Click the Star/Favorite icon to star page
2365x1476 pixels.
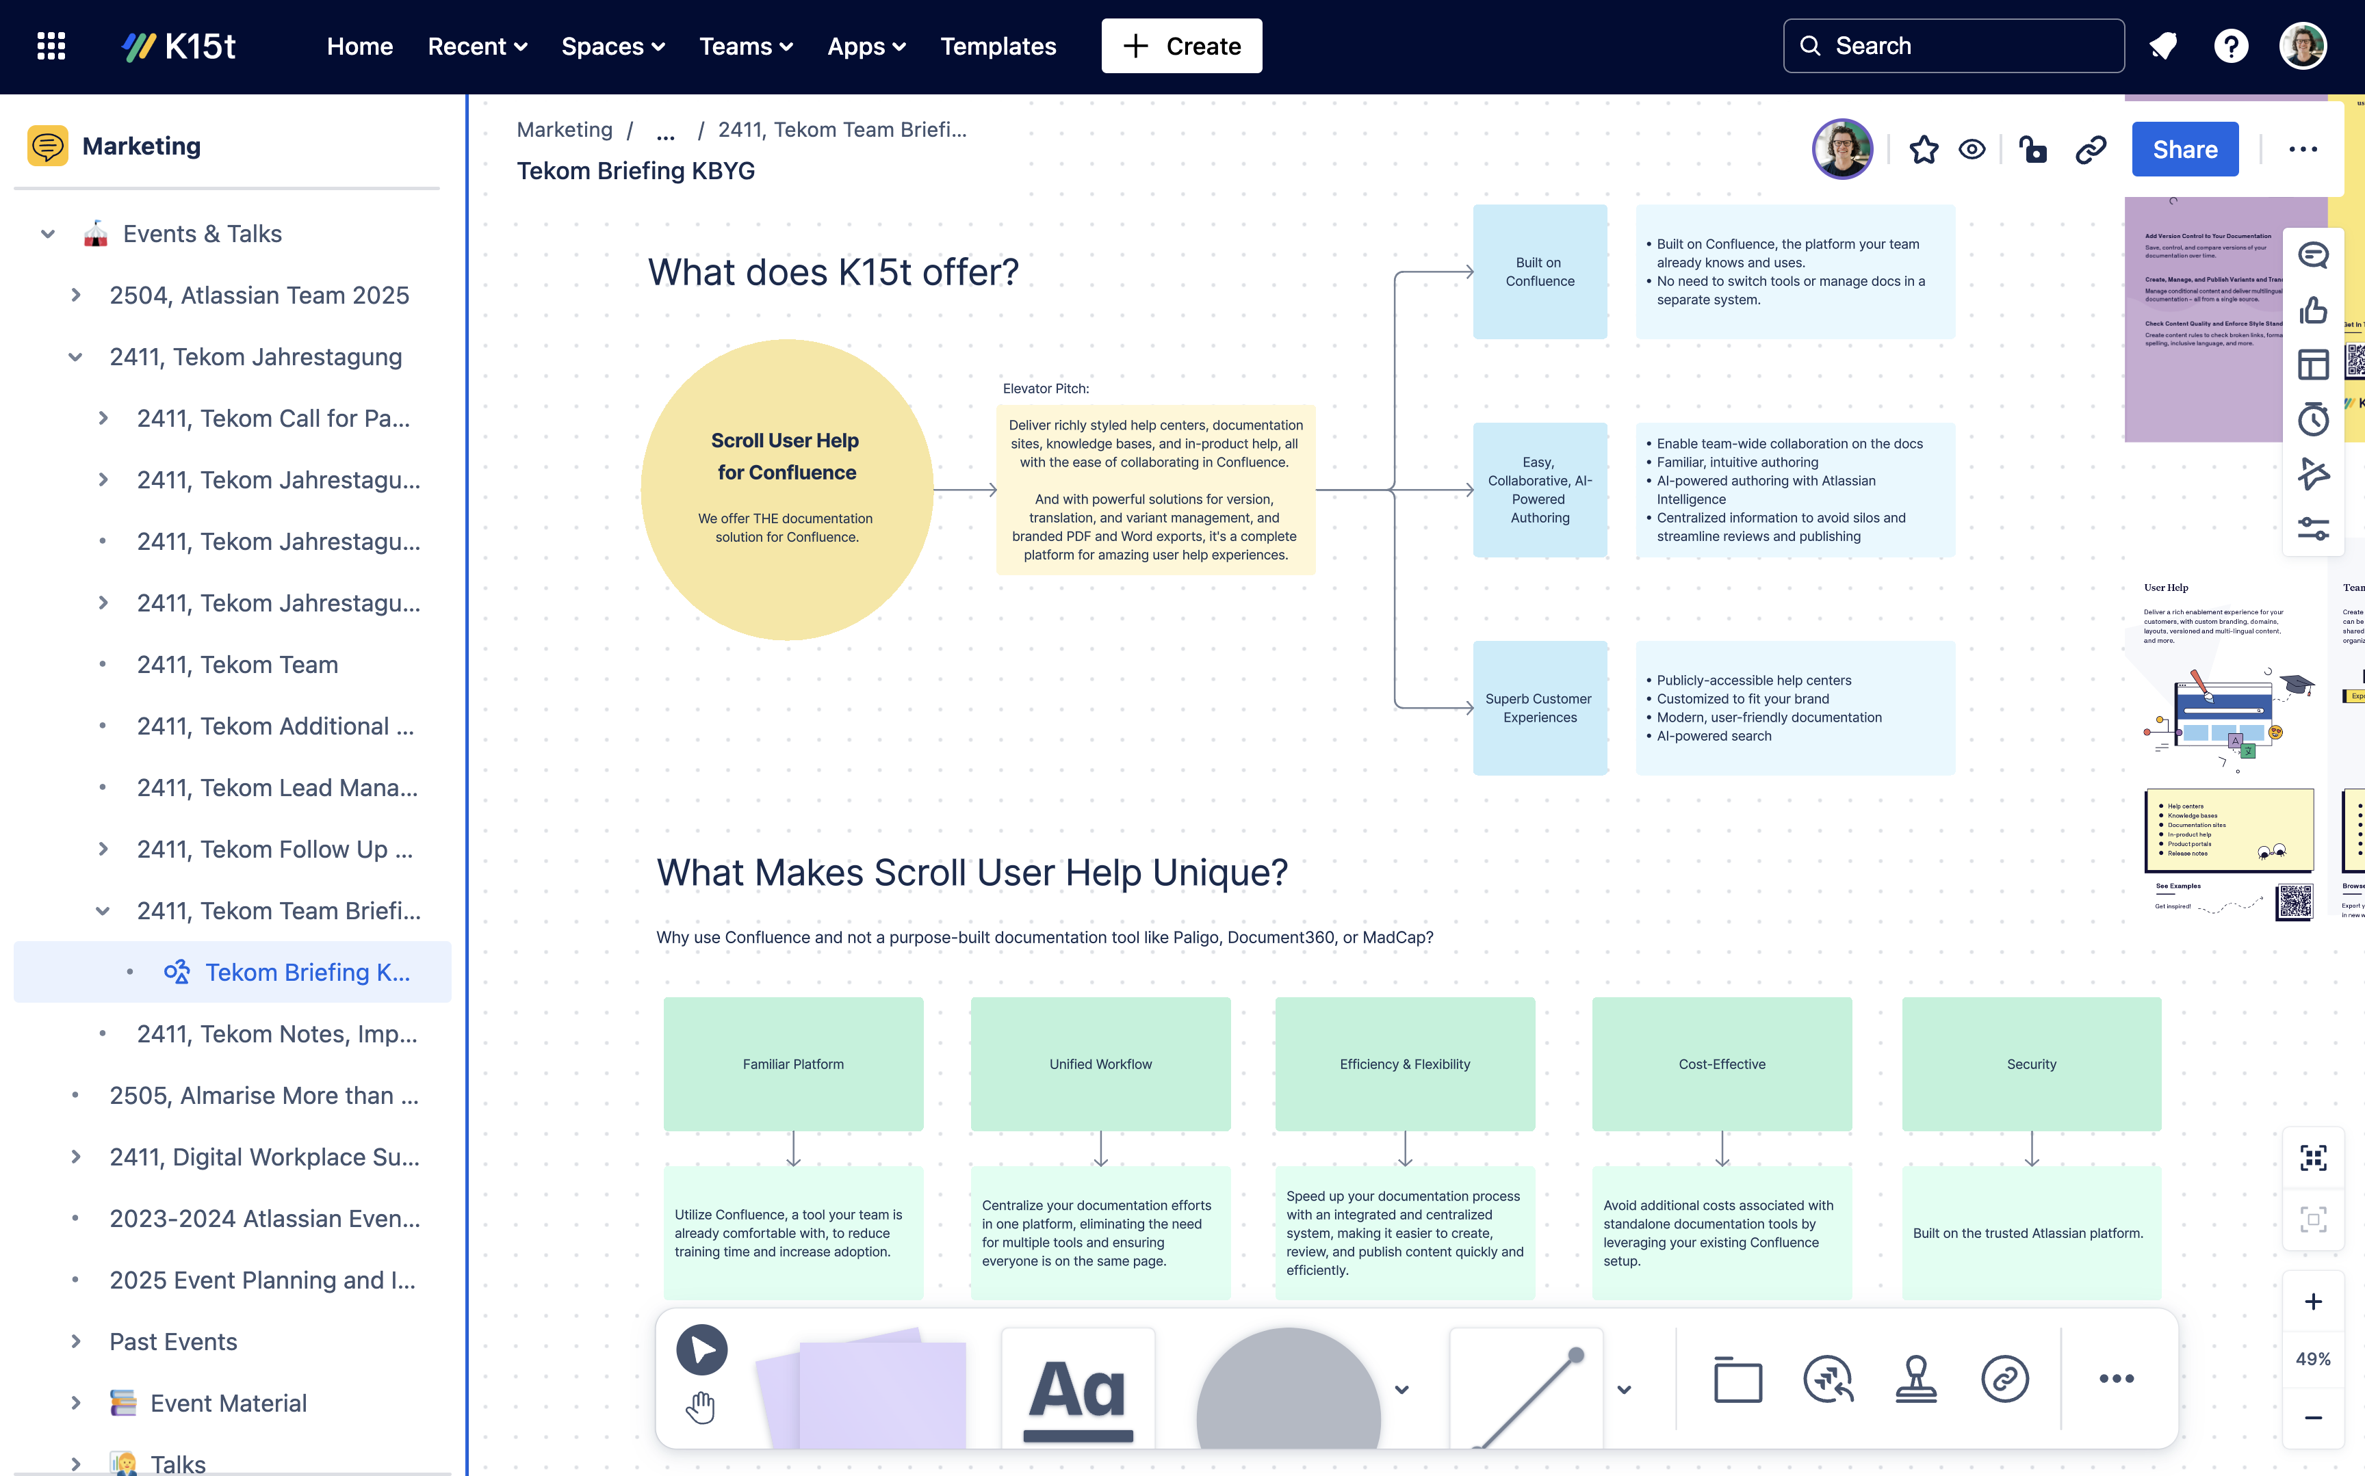pyautogui.click(x=1923, y=150)
